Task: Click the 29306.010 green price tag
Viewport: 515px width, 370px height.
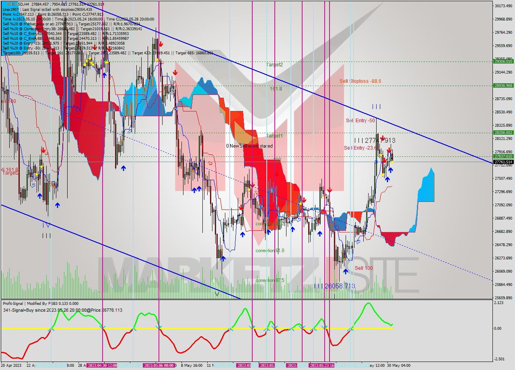Action: (x=503, y=62)
